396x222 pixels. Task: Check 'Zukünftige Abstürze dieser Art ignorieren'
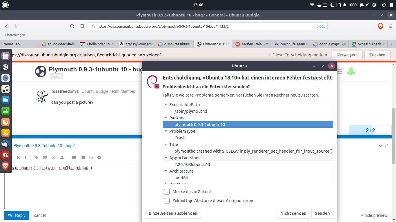point(167,201)
